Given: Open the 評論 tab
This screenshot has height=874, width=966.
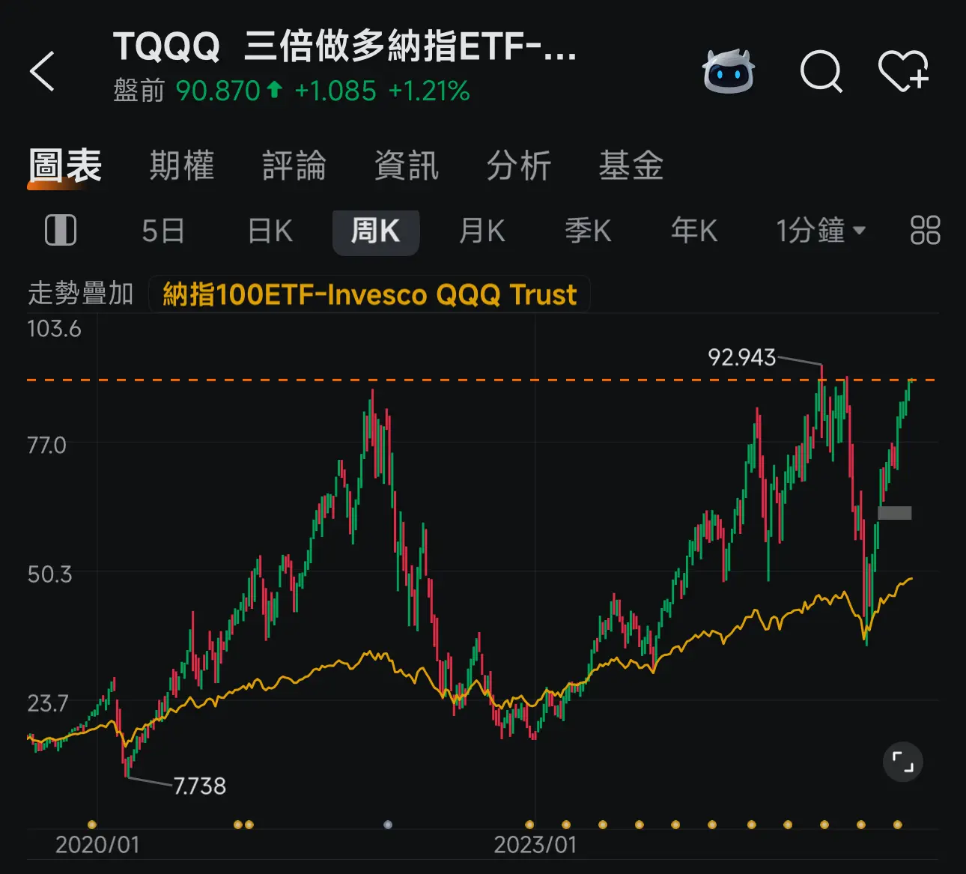Looking at the screenshot, I should [x=294, y=166].
